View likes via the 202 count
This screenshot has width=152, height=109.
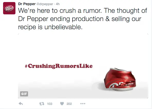[69, 104]
